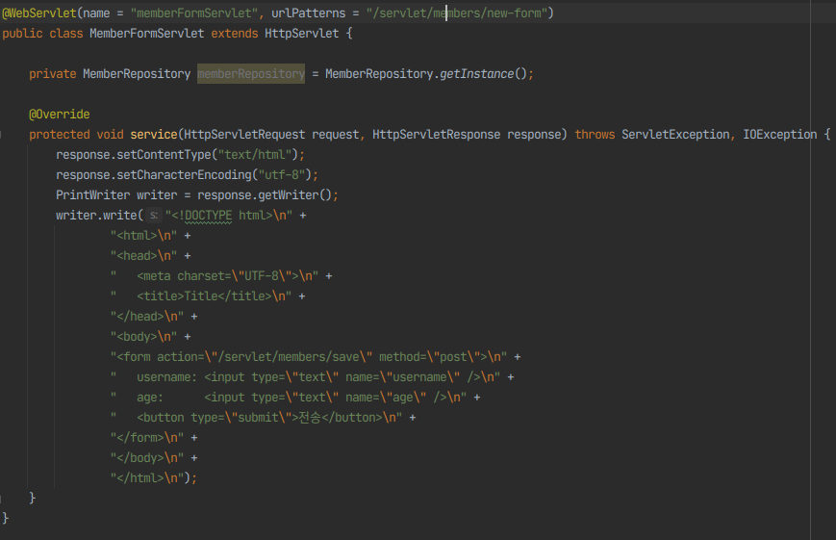
Task: Click the MemberFormServlet class name
Action: [146, 34]
